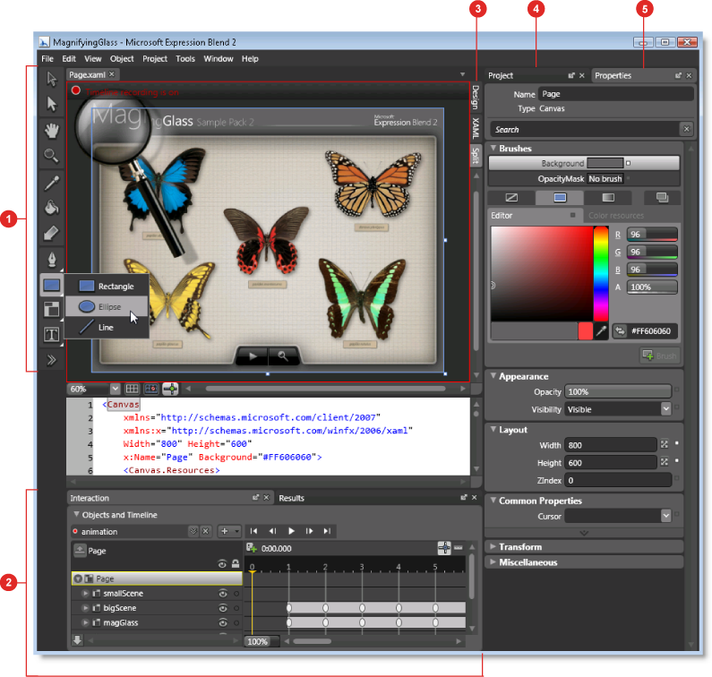Open the Visibility dropdown
Image resolution: width=712 pixels, height=677 pixels.
pos(665,409)
